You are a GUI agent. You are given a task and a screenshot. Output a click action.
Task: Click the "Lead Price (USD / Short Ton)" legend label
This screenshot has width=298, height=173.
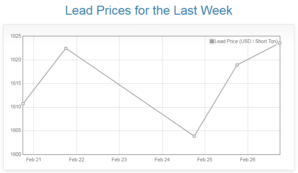[246, 41]
